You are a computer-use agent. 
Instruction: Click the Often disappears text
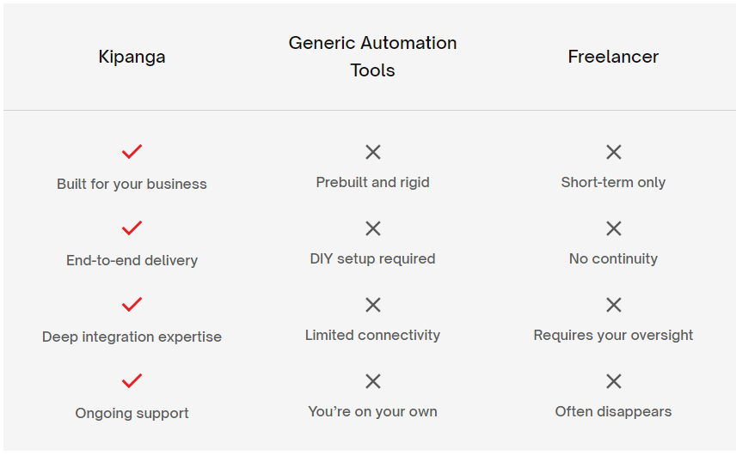coord(614,411)
